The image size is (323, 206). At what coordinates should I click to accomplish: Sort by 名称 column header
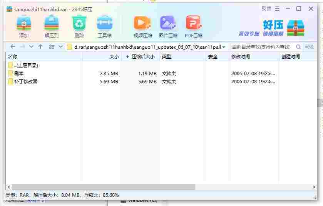point(44,57)
